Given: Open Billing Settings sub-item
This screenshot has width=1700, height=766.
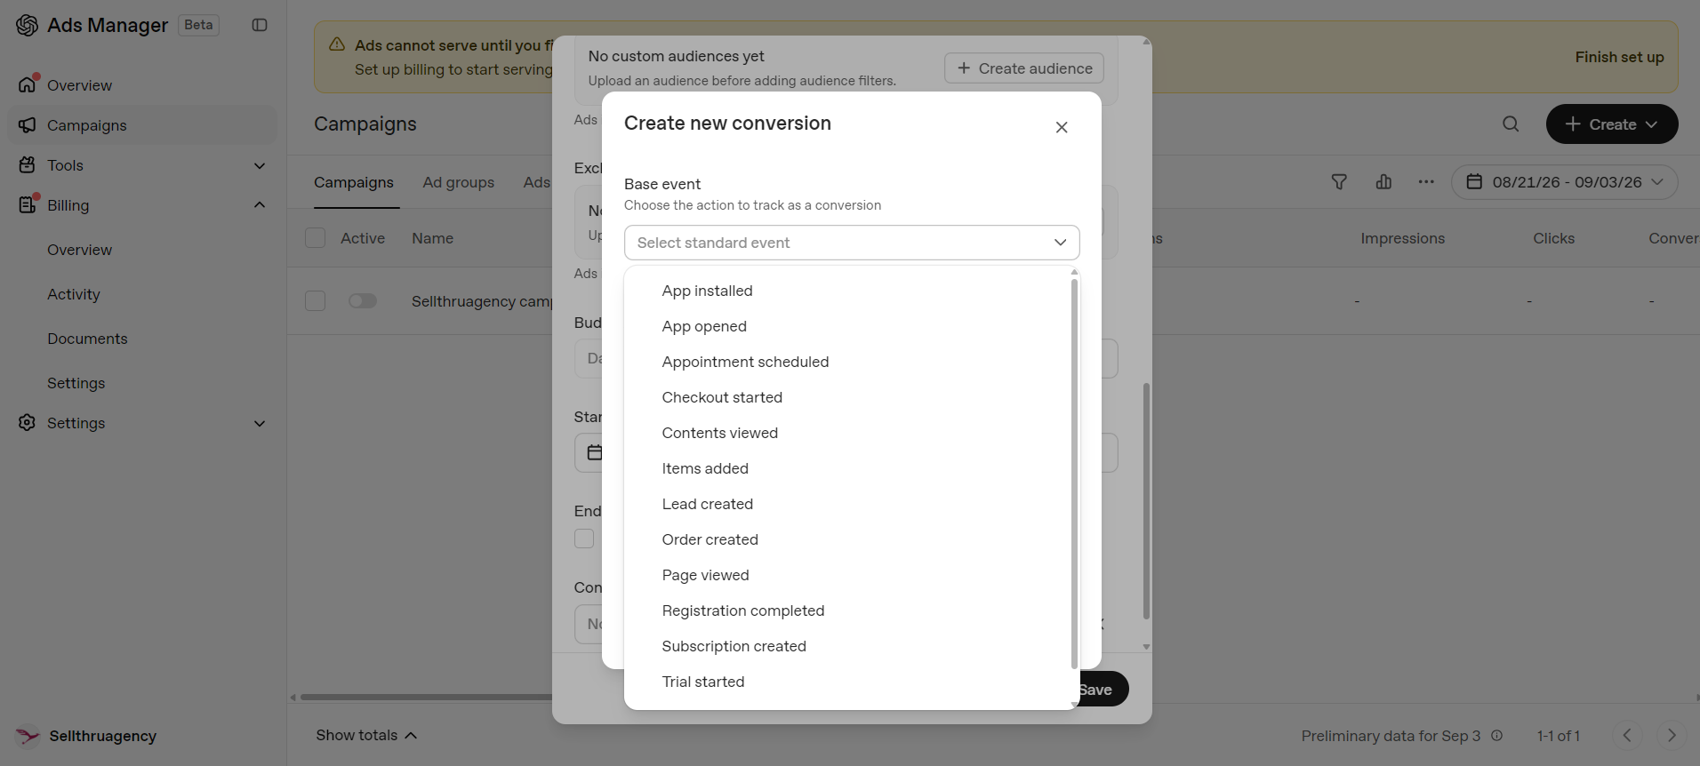Looking at the screenshot, I should [x=76, y=383].
